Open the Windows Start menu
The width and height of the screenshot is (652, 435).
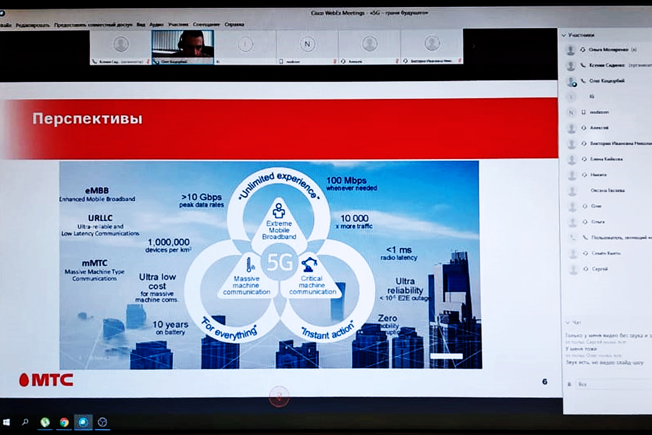click(x=6, y=422)
